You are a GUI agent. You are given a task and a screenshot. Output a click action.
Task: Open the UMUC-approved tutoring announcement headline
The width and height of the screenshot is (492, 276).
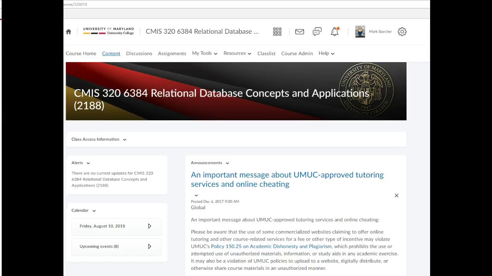pyautogui.click(x=287, y=179)
